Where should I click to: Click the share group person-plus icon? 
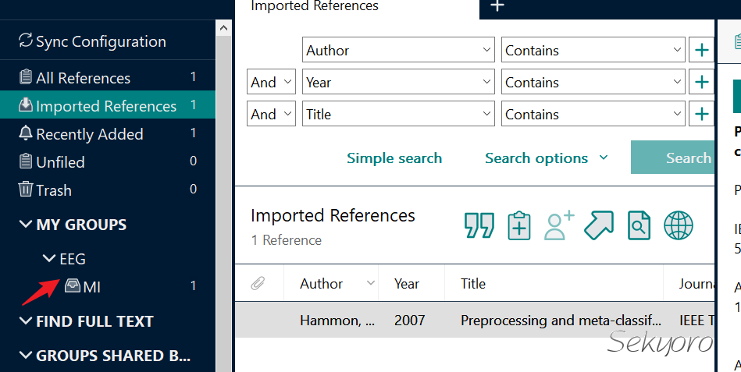[x=559, y=225]
